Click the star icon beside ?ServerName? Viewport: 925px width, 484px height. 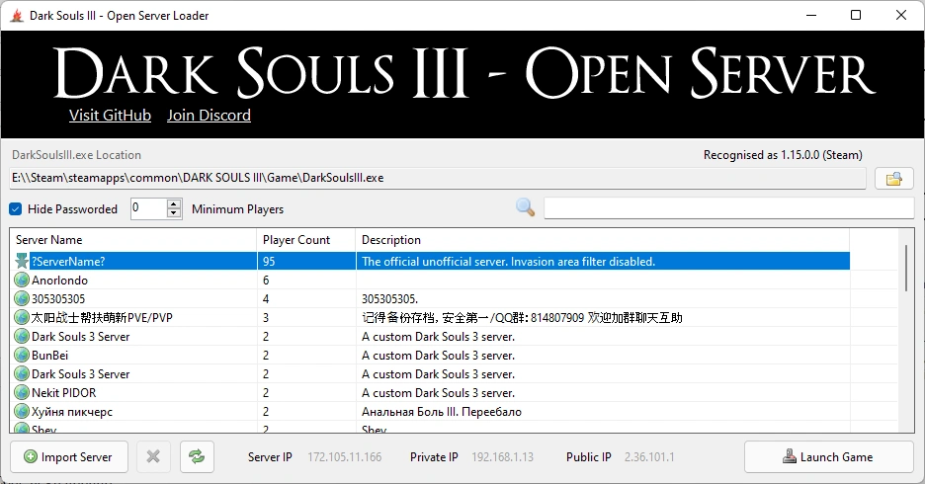point(22,262)
